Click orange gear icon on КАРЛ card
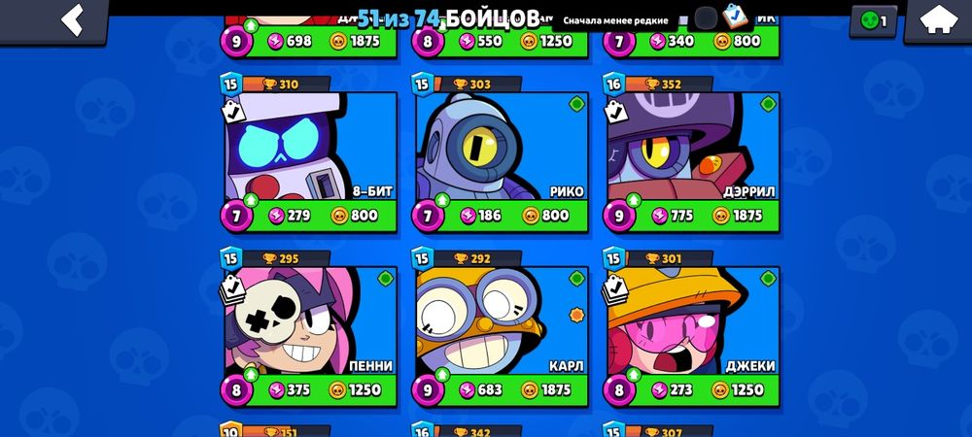The width and height of the screenshot is (972, 437). tap(576, 315)
